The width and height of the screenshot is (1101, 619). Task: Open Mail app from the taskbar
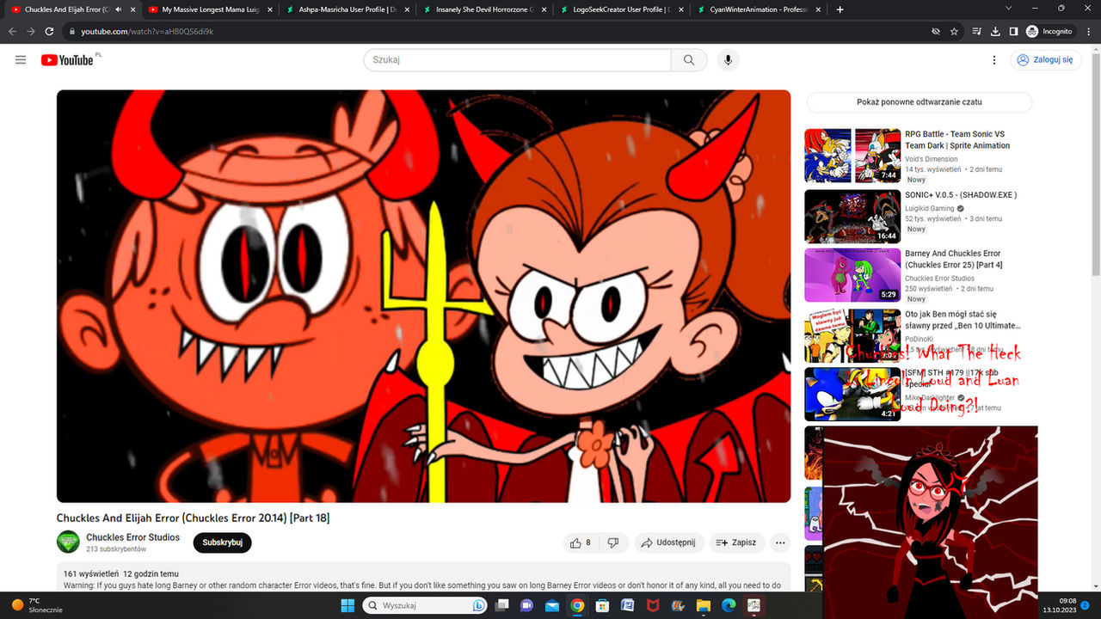click(x=552, y=605)
